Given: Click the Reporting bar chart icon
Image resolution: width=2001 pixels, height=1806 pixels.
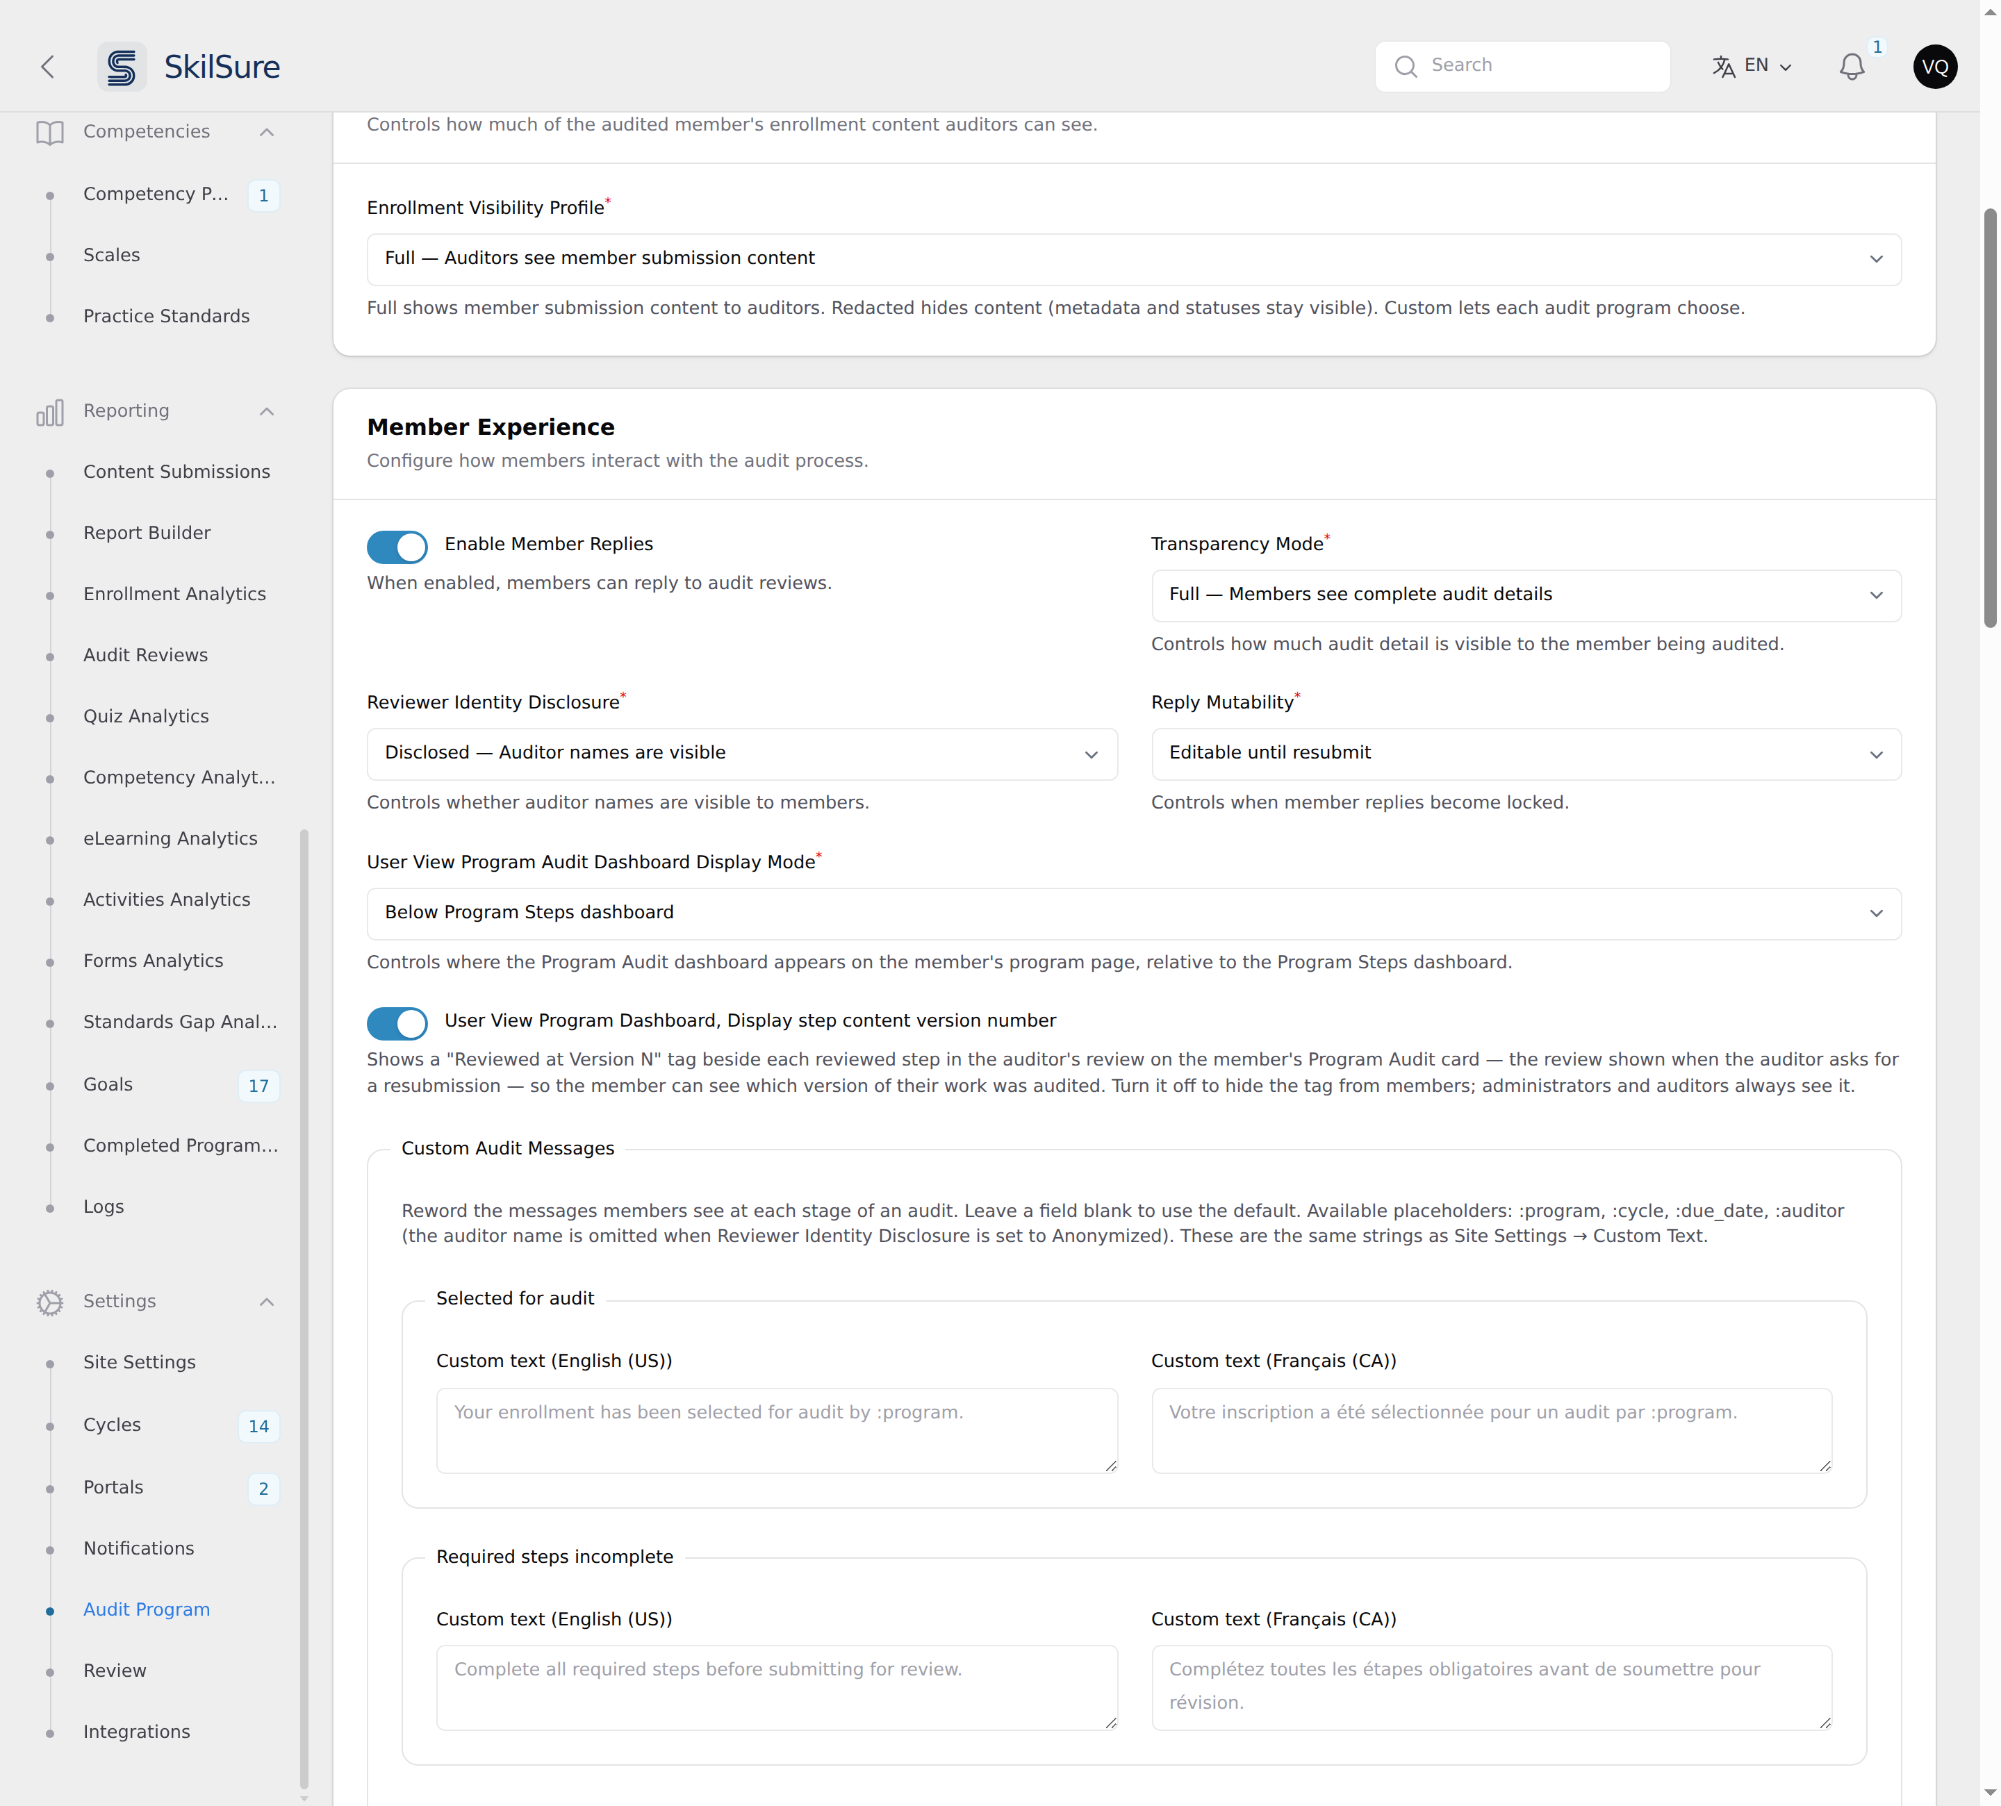Looking at the screenshot, I should [49, 412].
